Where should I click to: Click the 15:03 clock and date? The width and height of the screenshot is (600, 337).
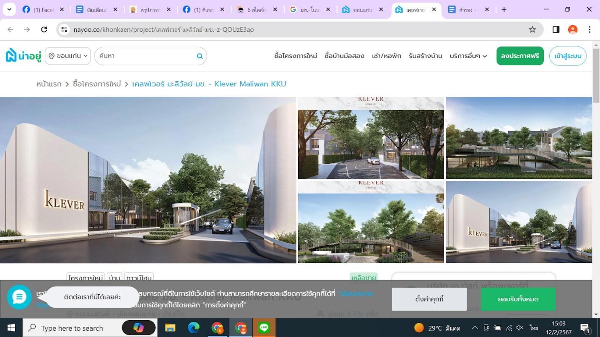[559, 328]
